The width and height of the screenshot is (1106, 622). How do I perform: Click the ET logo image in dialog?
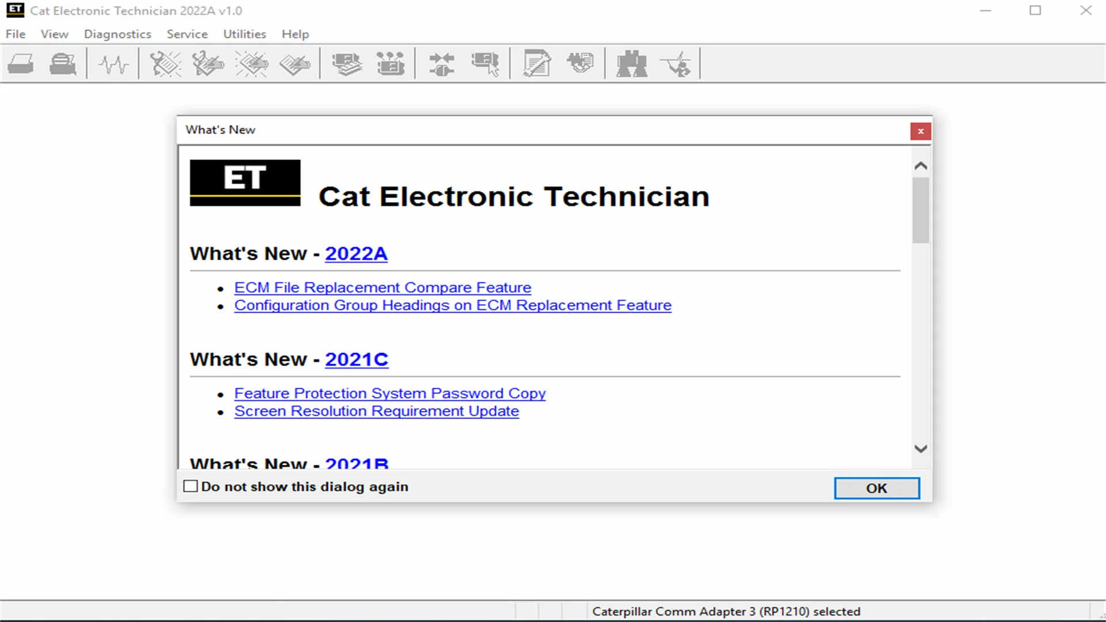click(x=245, y=183)
